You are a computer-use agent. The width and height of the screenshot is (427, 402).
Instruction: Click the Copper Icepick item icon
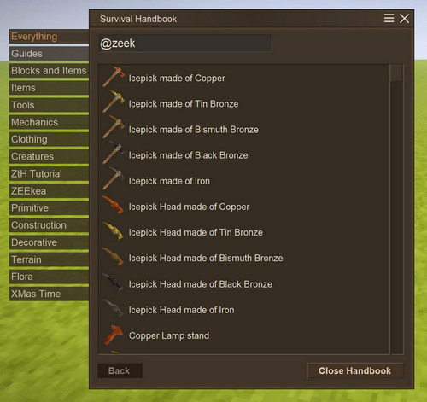tap(114, 77)
